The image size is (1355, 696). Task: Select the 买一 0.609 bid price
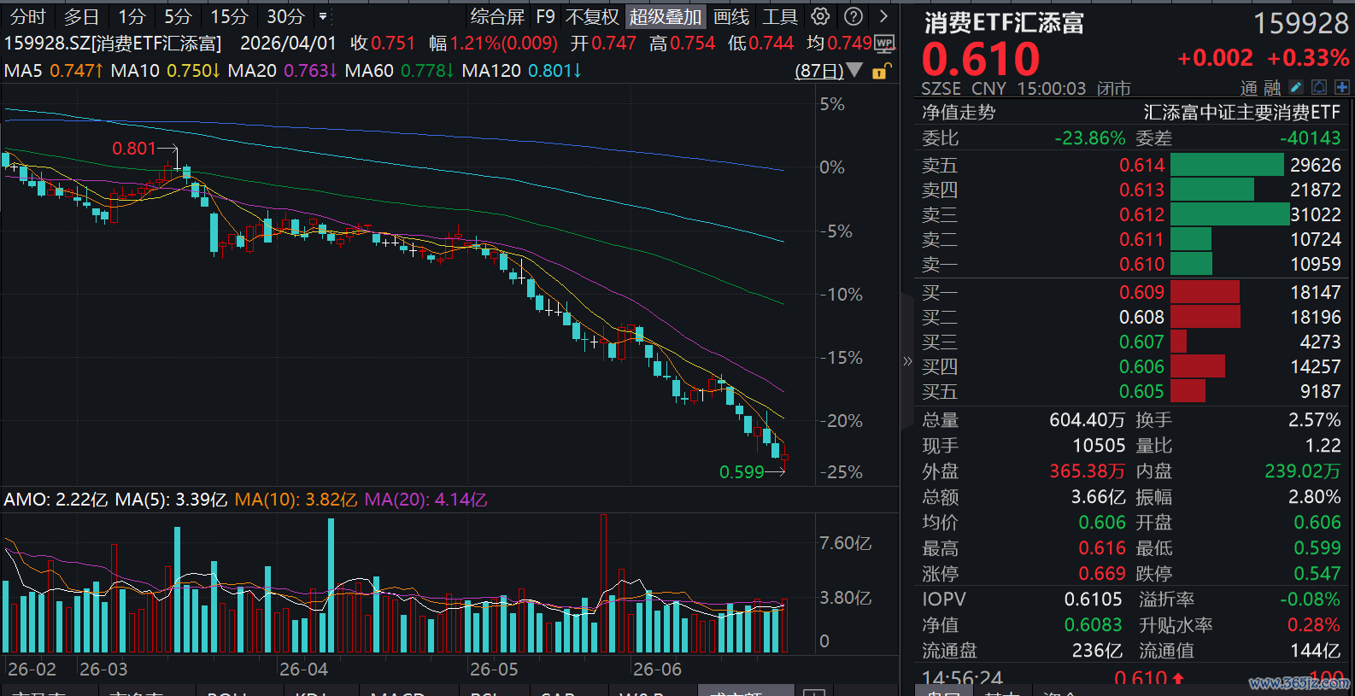(x=1142, y=292)
